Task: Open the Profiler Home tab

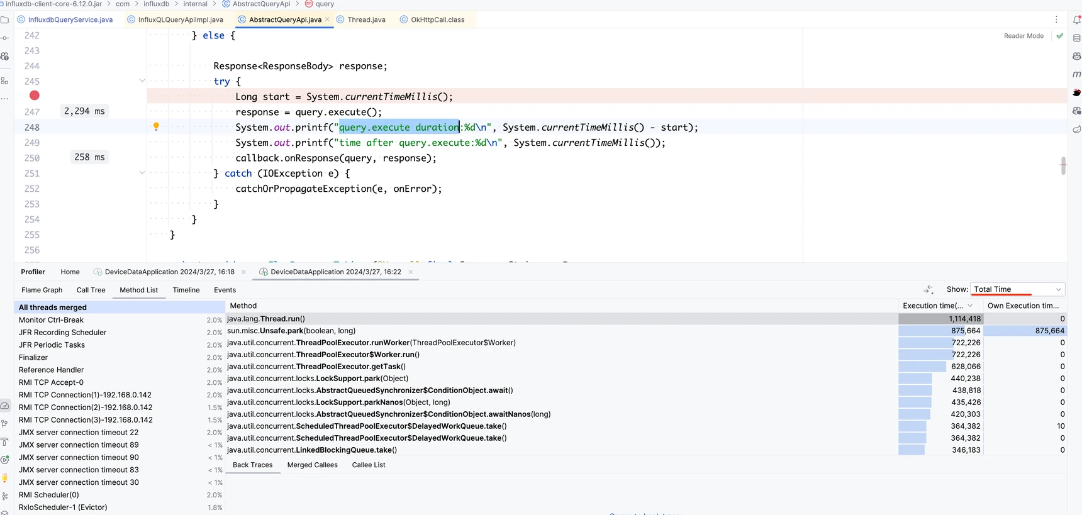Action: coord(70,272)
